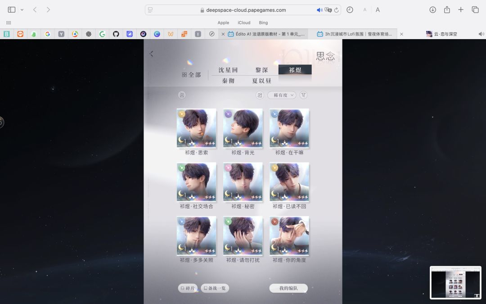
Task: Switch to the 3h沉浸城市Lofi tab
Action: [355, 34]
